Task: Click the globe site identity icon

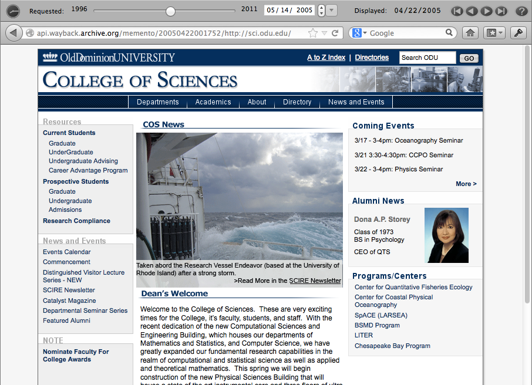Action: point(30,33)
